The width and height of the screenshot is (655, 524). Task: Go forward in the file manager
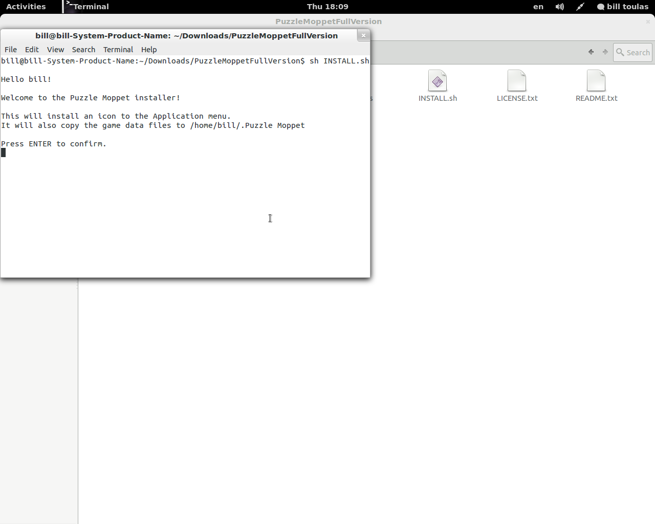605,52
